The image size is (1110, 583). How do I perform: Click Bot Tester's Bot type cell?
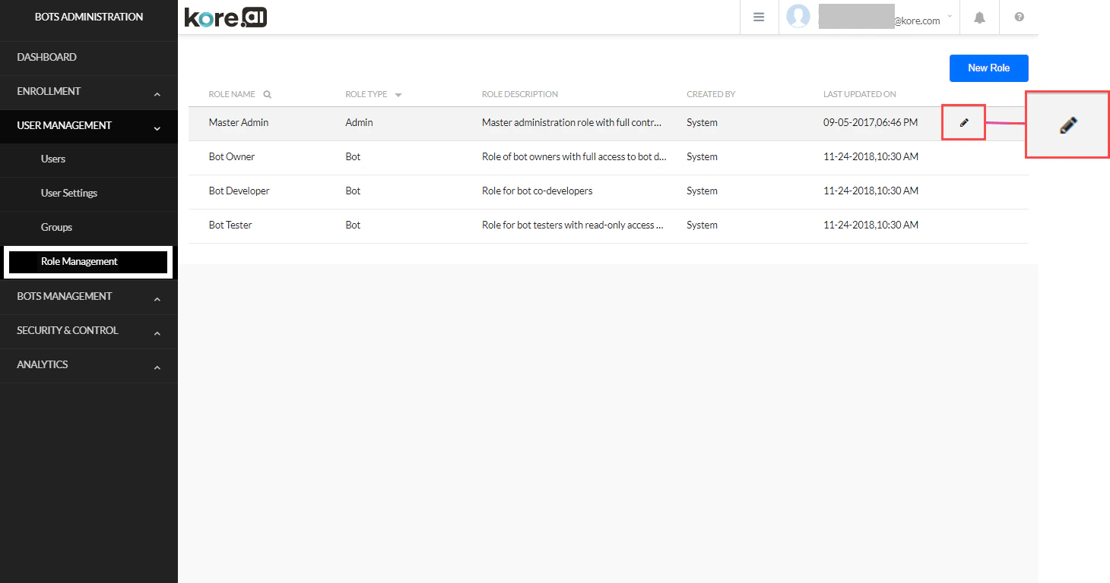(x=353, y=225)
